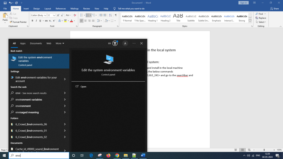Switch search filter to Apps tab

click(23, 43)
